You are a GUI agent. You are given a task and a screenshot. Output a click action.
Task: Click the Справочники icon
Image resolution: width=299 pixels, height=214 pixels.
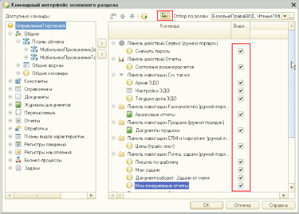18,89
